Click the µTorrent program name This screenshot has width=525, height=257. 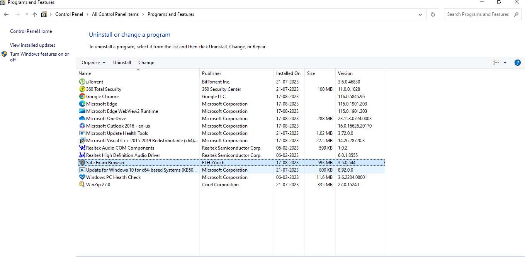[x=95, y=82]
